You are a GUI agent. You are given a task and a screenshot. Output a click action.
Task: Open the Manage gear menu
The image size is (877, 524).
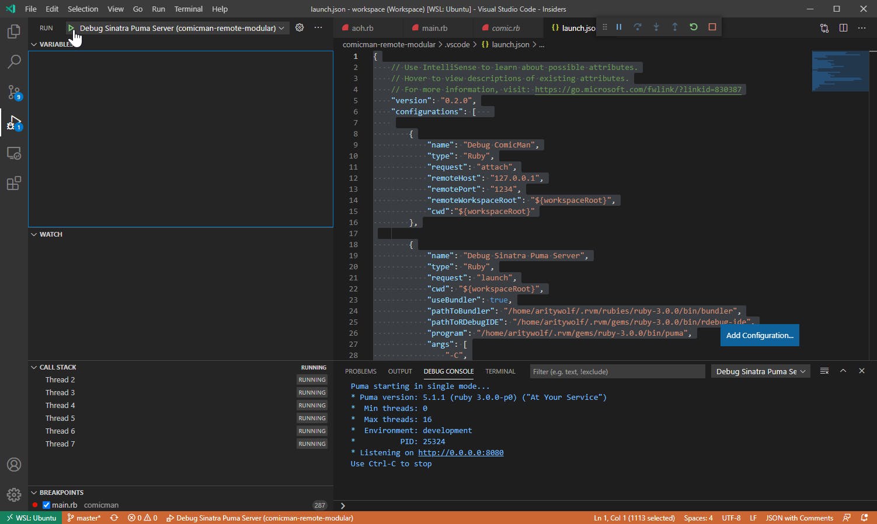[x=13, y=495]
